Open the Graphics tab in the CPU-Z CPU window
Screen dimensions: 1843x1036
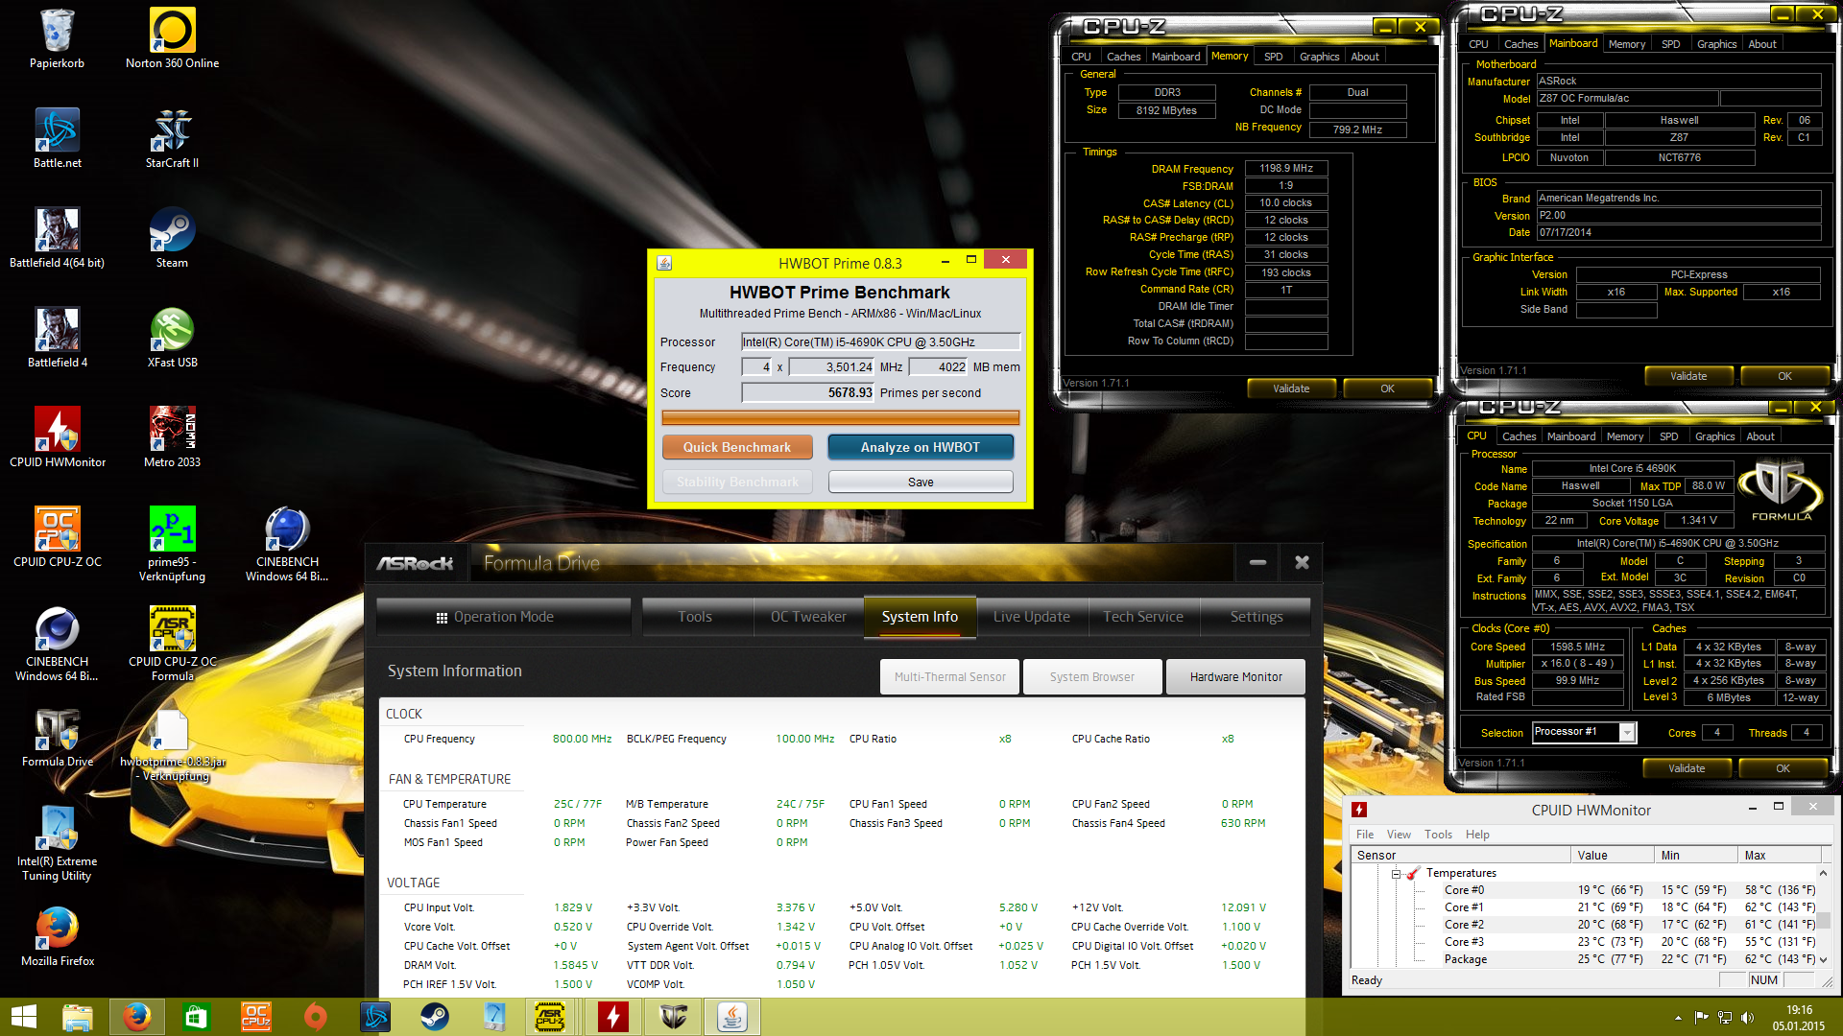click(x=1714, y=436)
